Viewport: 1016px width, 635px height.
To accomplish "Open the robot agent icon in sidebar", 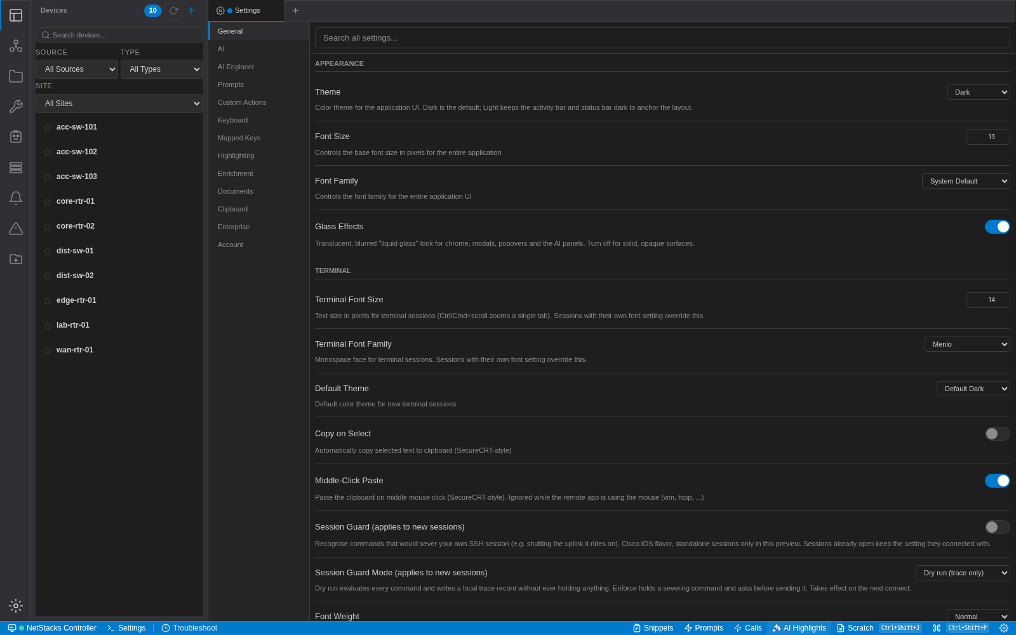I will (x=16, y=137).
